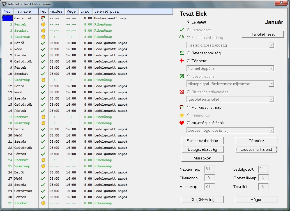
Task: Click the red cross icon beside Táppénz
Action: pos(182,61)
